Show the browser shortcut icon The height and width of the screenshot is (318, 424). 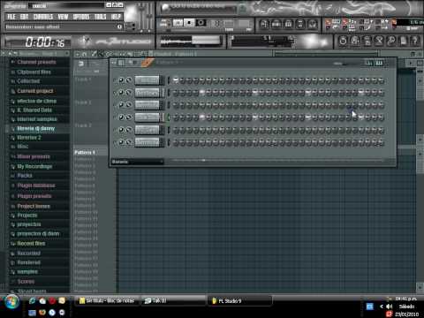pyautogui.click(x=300, y=24)
